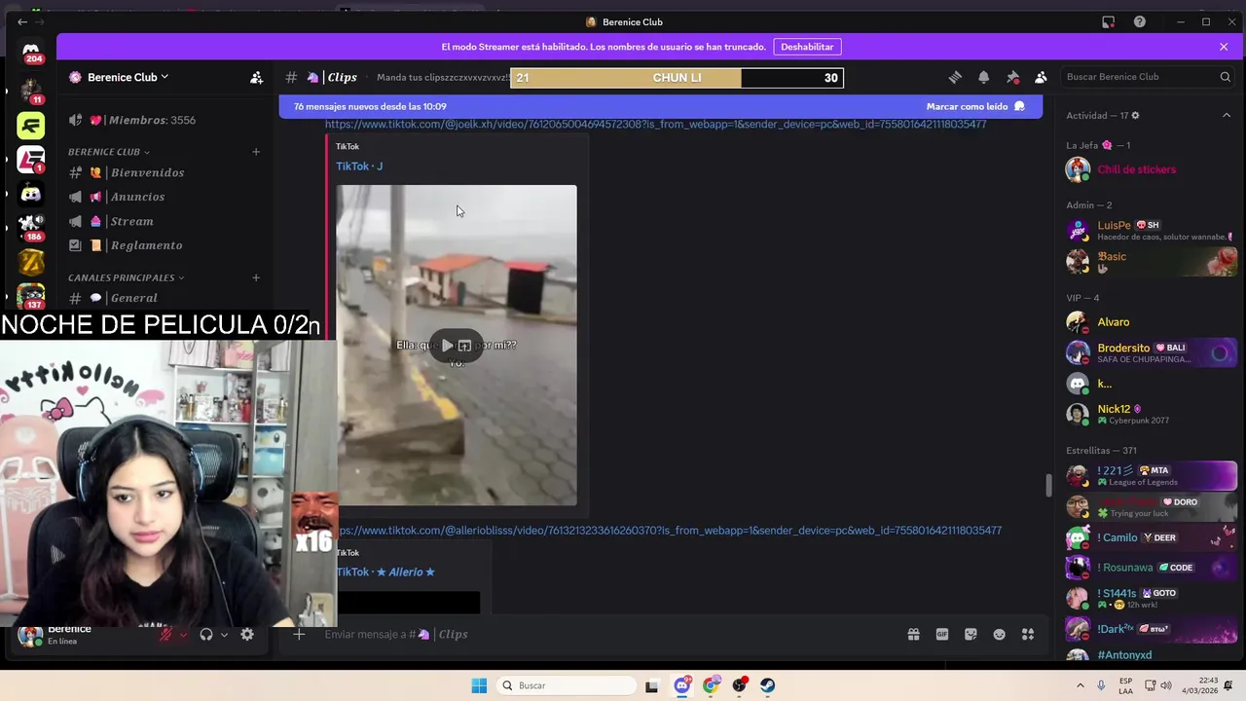This screenshot has width=1246, height=701.
Task: Click the back arrow in the title bar
Action: [22, 21]
